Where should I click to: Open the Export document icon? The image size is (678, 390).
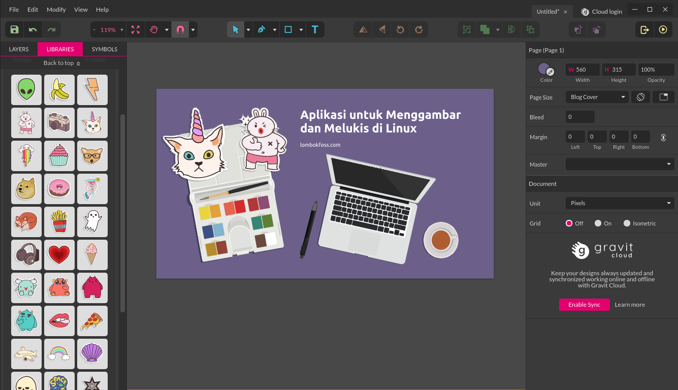pyautogui.click(x=644, y=29)
